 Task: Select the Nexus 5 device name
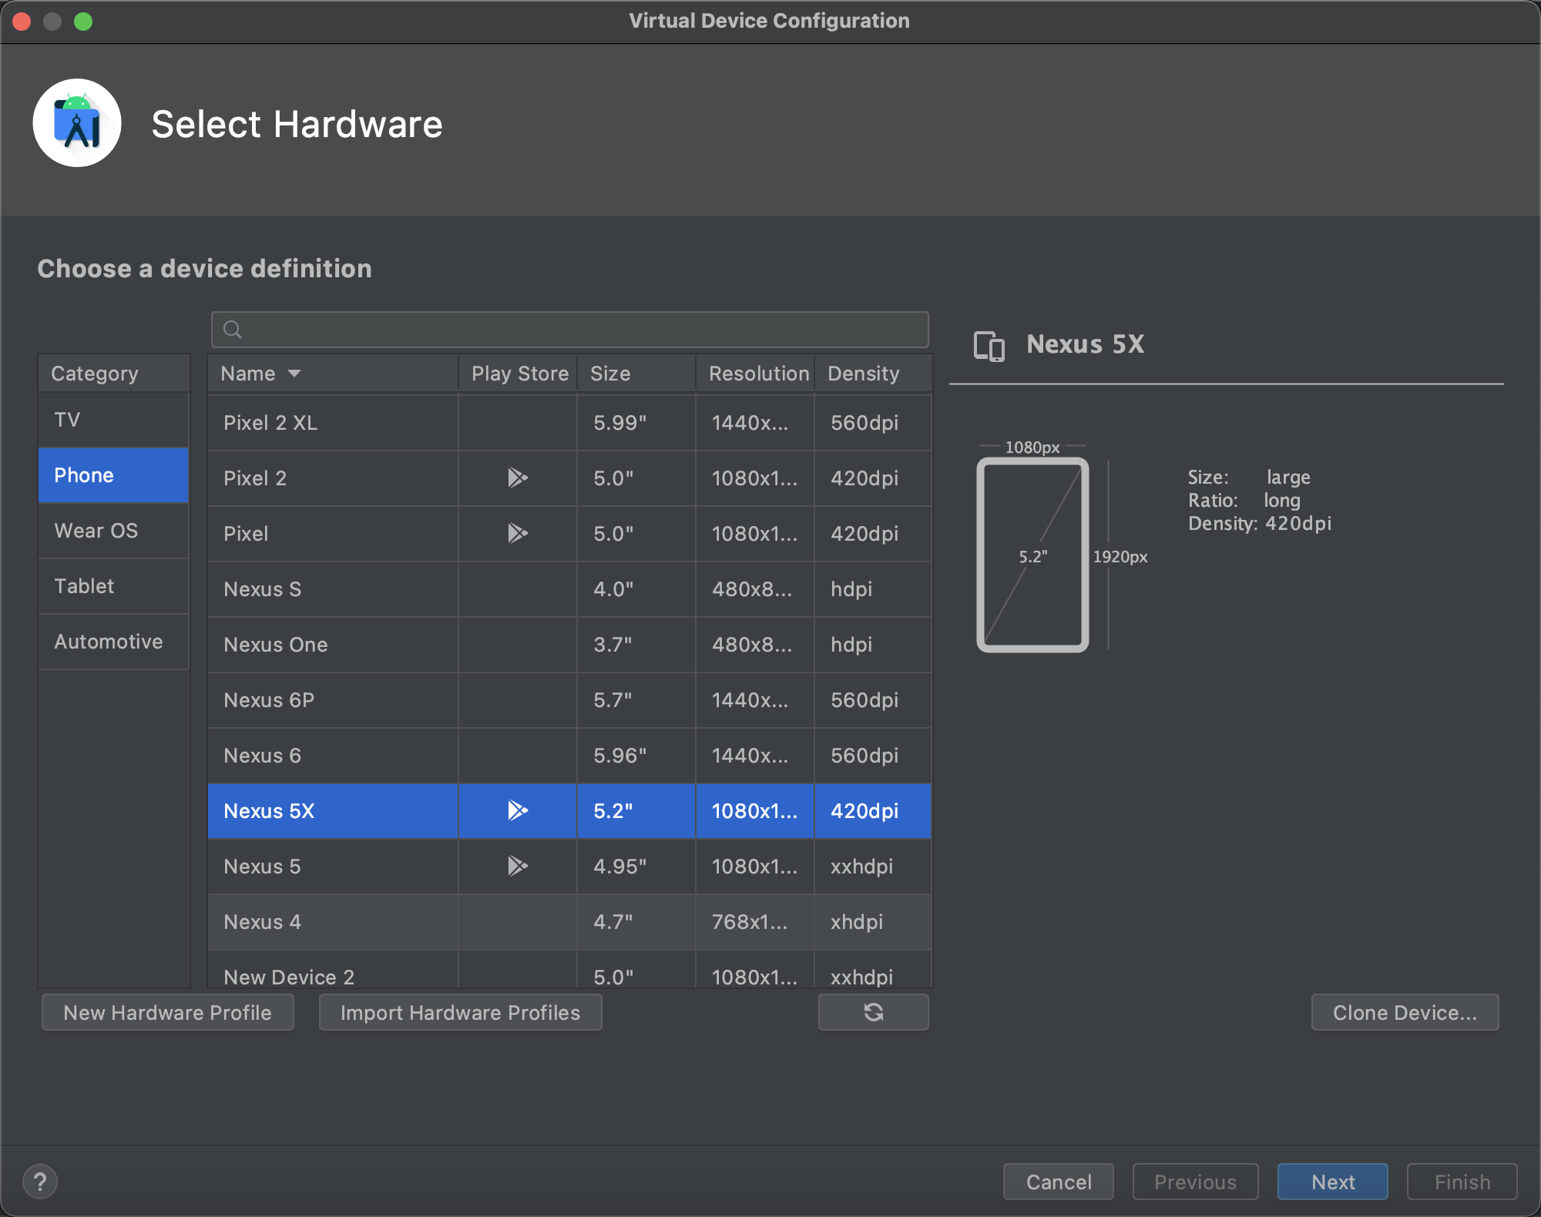point(262,867)
